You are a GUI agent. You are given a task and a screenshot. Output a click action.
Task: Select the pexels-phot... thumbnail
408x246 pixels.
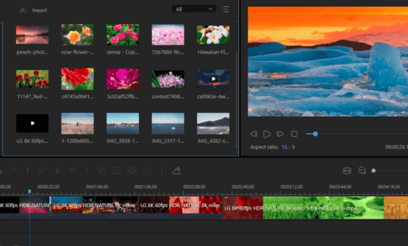pyautogui.click(x=32, y=34)
